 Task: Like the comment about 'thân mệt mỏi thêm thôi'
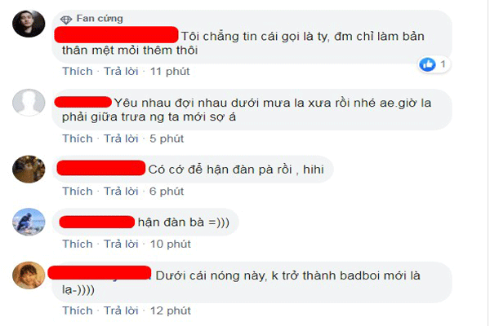[78, 71]
